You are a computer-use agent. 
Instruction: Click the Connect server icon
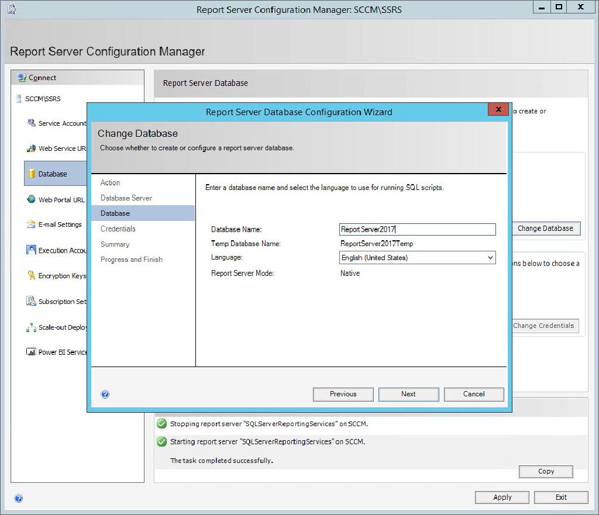tap(22, 78)
